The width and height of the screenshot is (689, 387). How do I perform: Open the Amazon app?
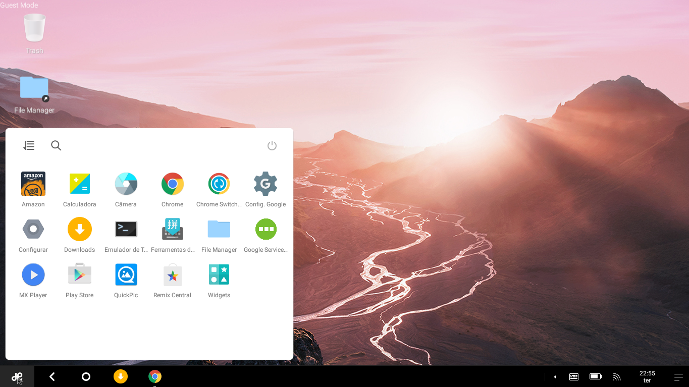33,189
